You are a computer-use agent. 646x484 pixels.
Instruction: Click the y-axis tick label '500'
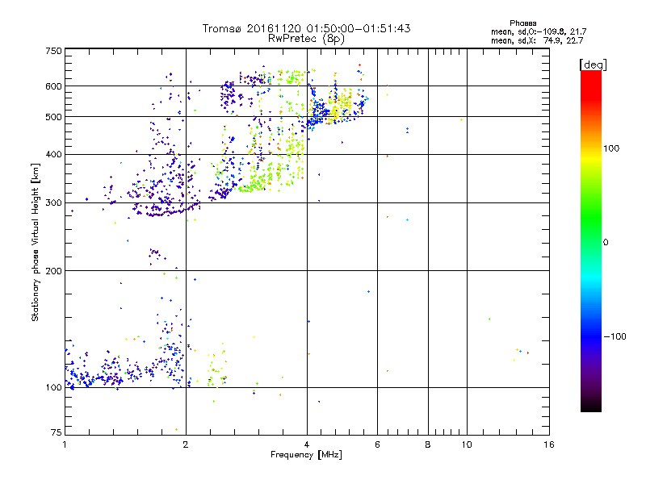coord(53,117)
